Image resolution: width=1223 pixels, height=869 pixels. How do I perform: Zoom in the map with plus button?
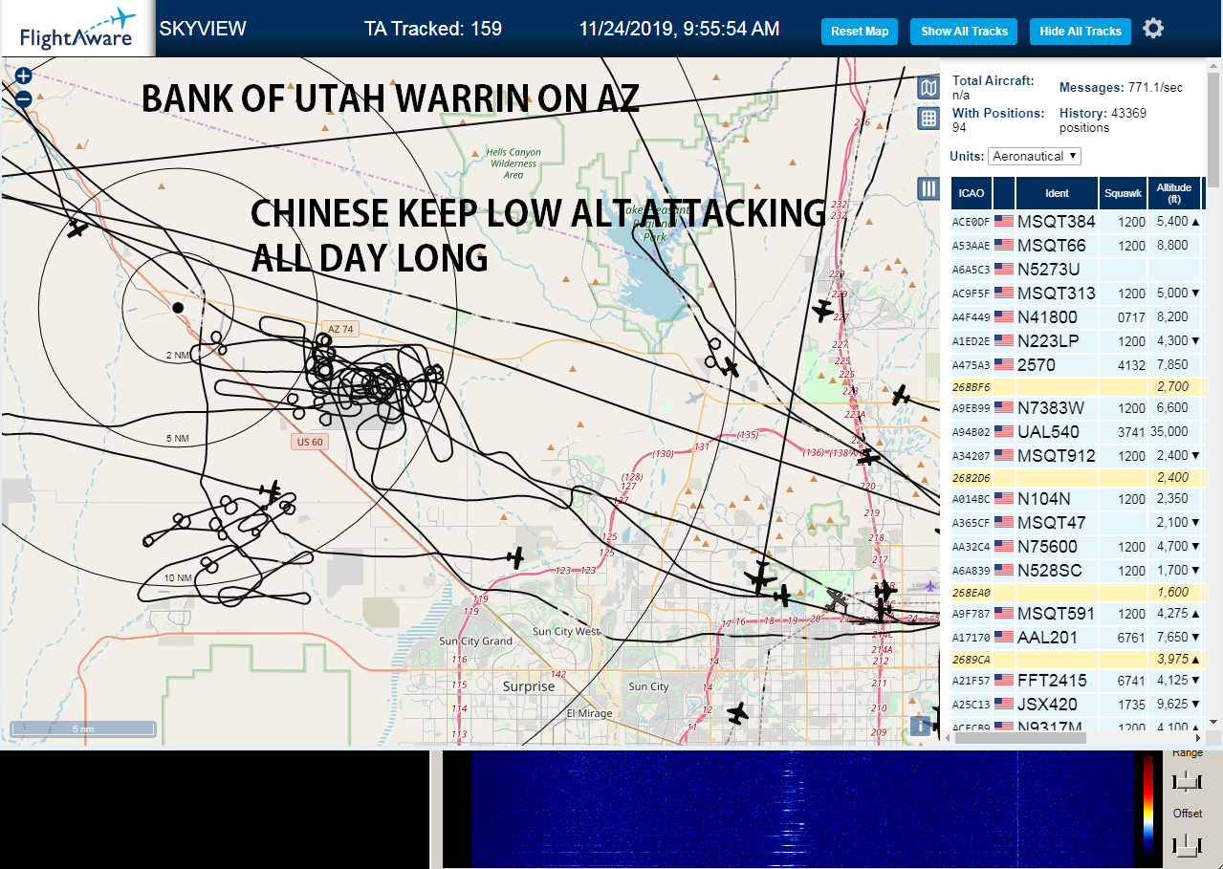pyautogui.click(x=24, y=76)
